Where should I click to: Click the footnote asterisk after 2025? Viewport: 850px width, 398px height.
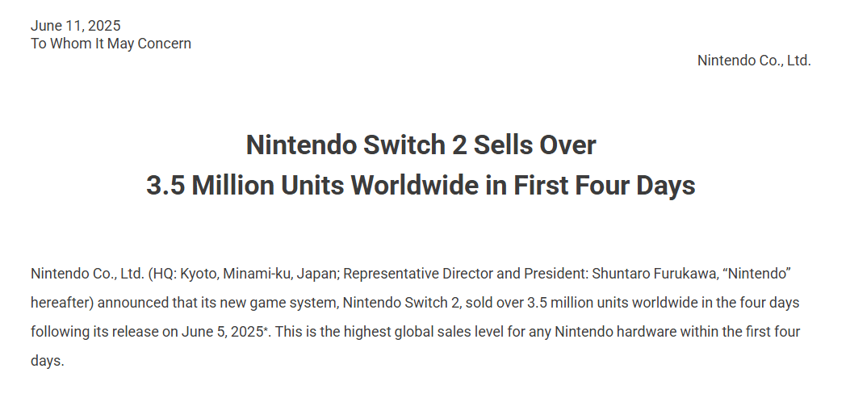(x=266, y=330)
